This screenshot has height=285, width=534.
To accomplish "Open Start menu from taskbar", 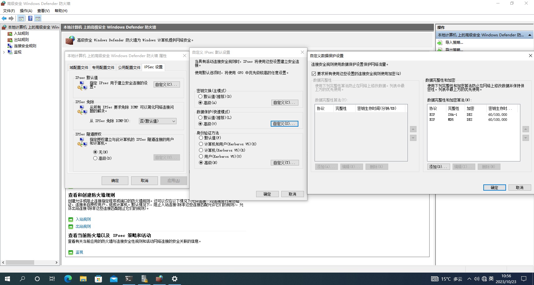I will tap(7, 279).
